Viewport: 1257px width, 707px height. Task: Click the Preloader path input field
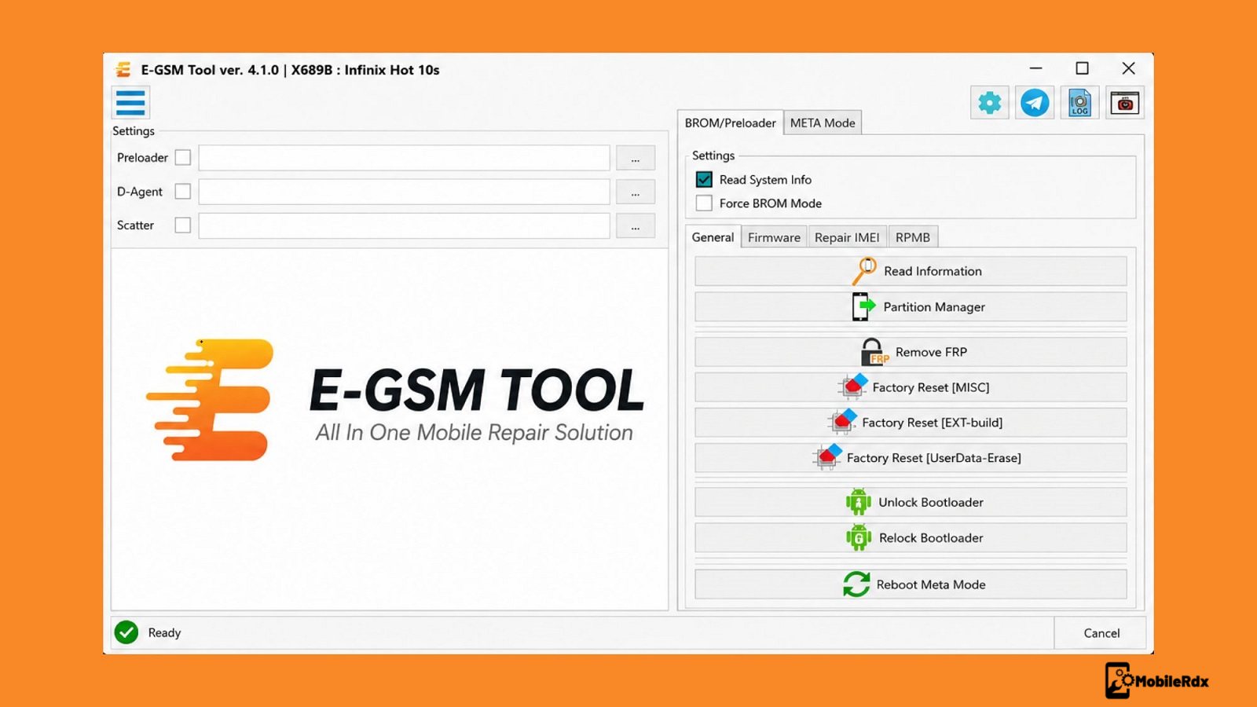(x=404, y=158)
